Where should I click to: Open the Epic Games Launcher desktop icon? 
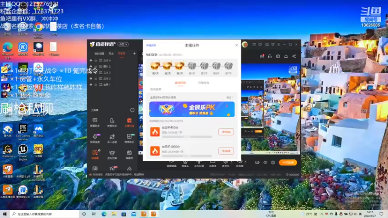point(23,132)
